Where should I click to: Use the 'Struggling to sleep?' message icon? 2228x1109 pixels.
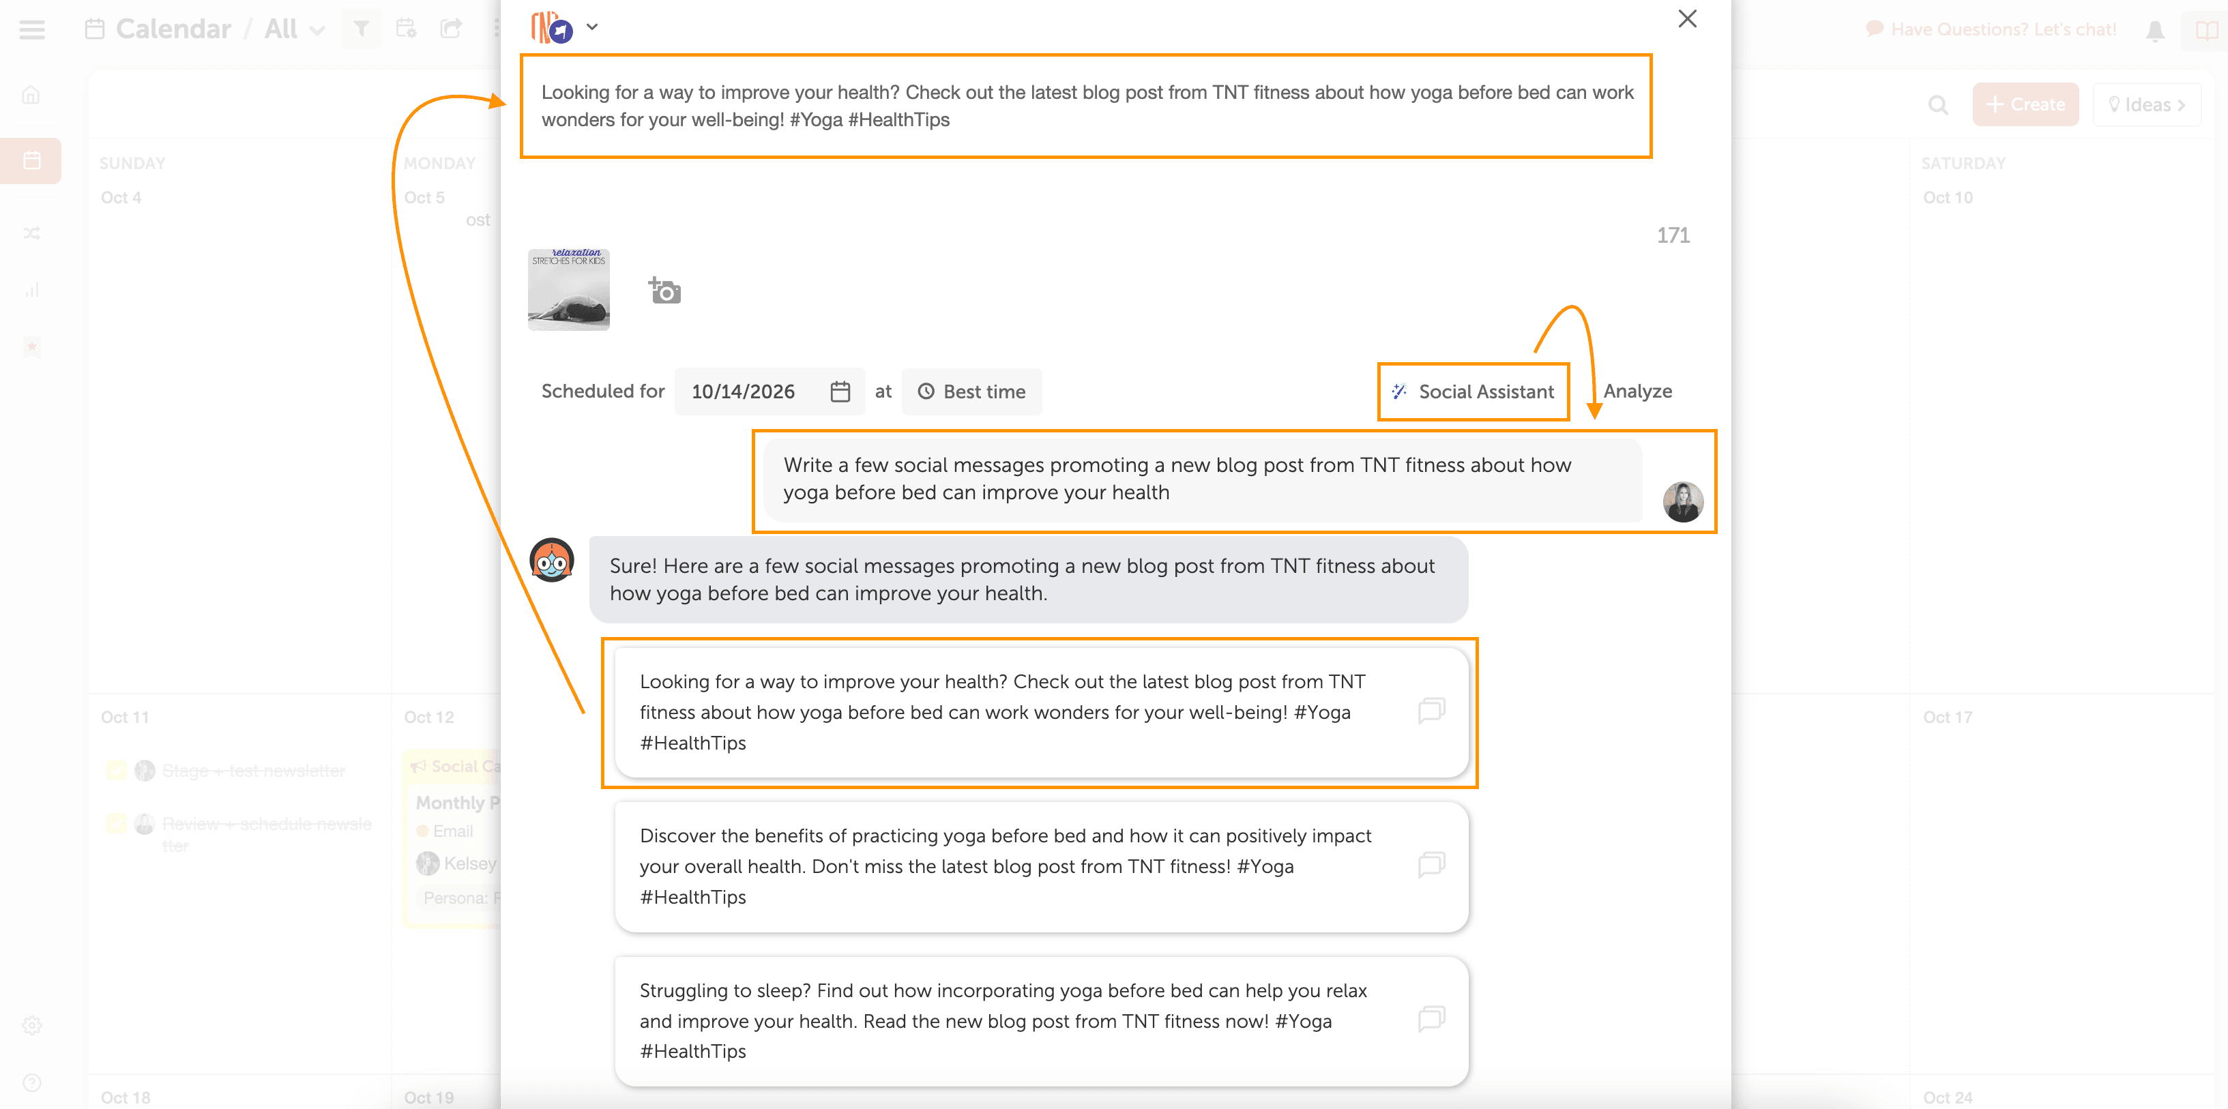tap(1431, 1019)
